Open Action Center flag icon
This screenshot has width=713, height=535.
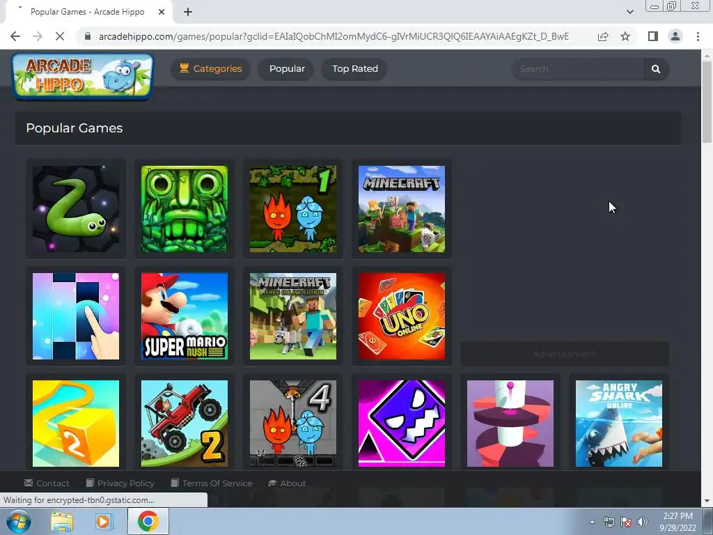[626, 522]
